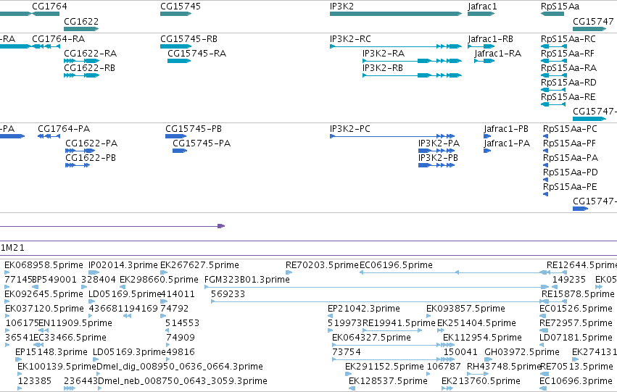
Task: Select the RpS15Aa gene label
Action: click(560, 7)
